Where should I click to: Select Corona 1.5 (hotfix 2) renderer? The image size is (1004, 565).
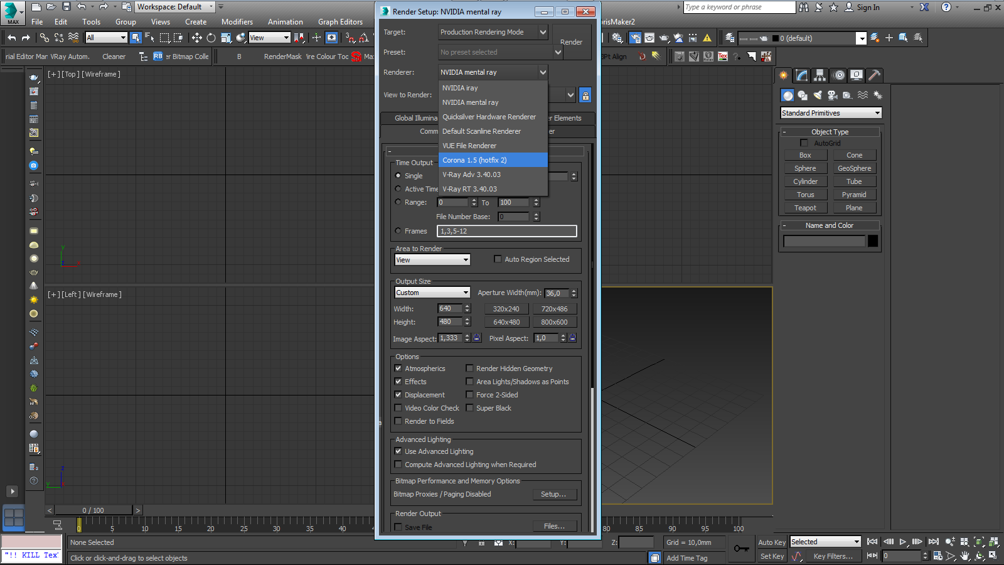(x=493, y=160)
